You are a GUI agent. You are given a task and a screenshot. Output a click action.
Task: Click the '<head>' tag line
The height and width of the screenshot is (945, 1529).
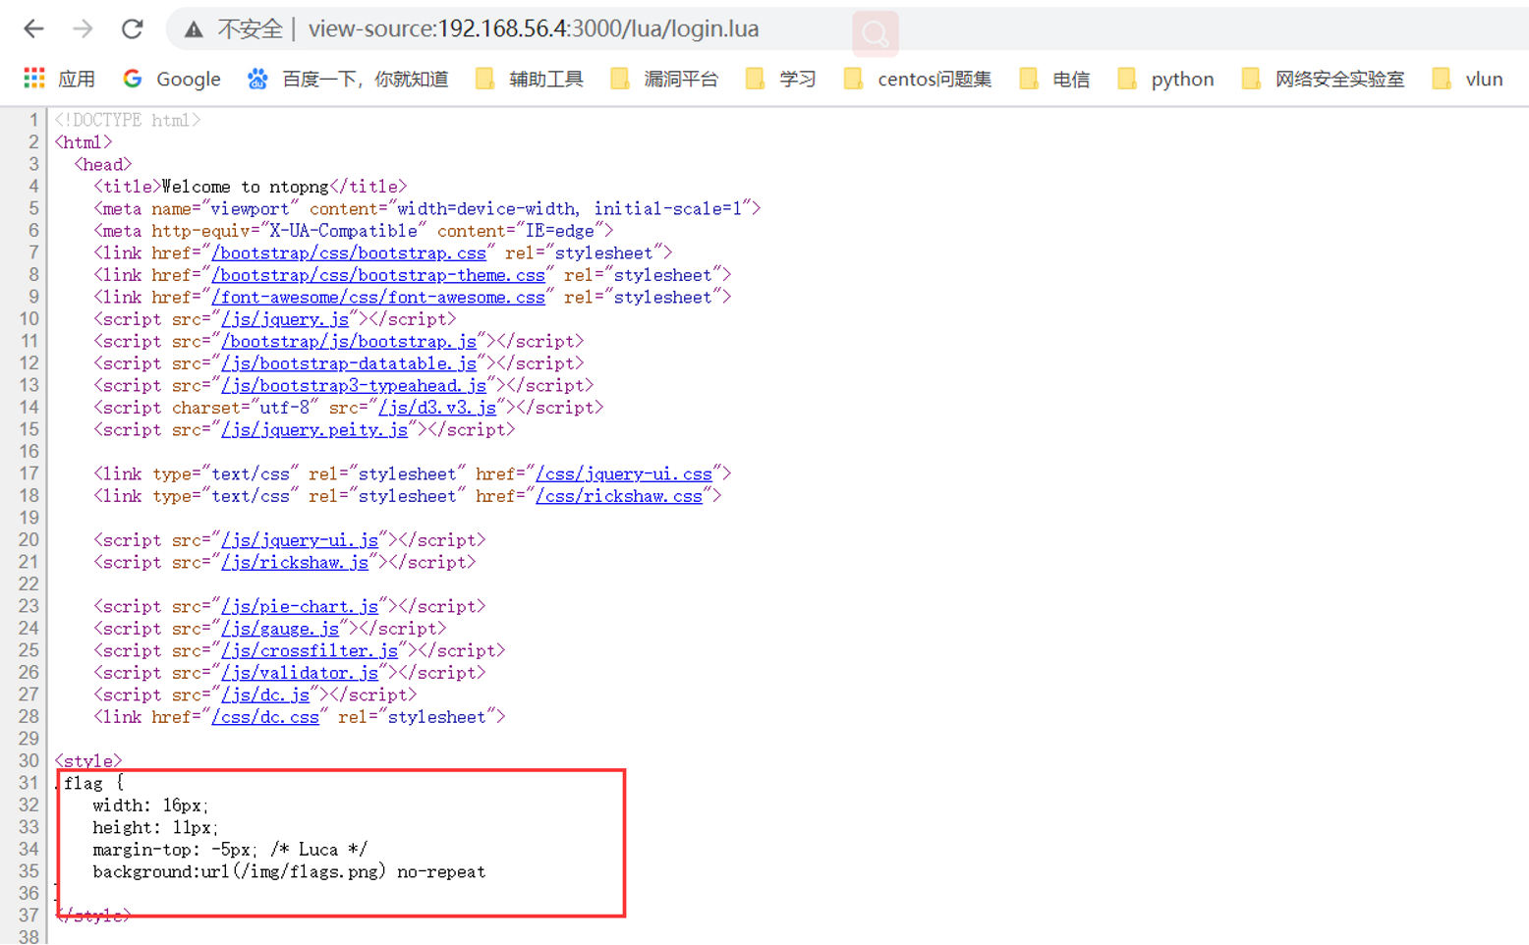(102, 165)
